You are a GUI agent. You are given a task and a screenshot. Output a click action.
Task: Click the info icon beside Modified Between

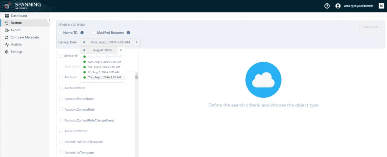tap(128, 33)
